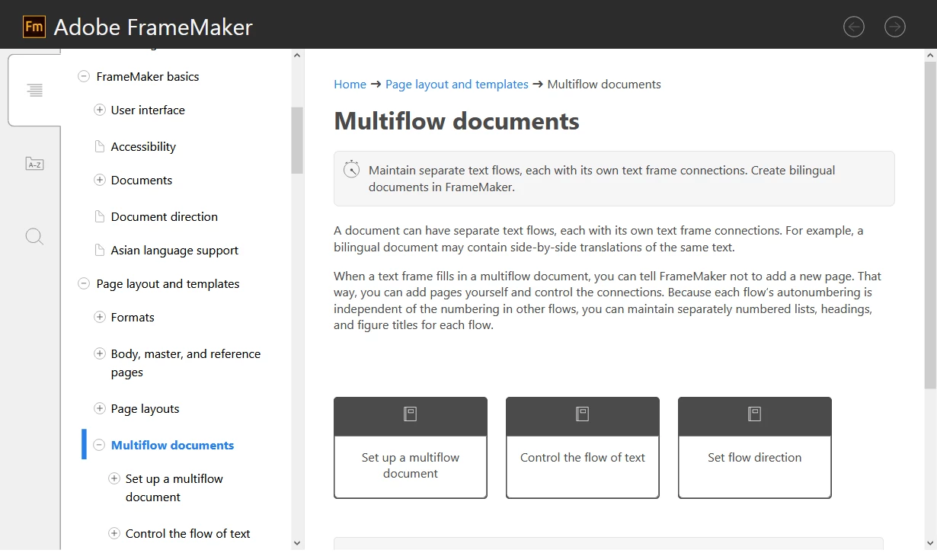The image size is (937, 553).
Task: Open the Document direction topic
Action: (165, 216)
